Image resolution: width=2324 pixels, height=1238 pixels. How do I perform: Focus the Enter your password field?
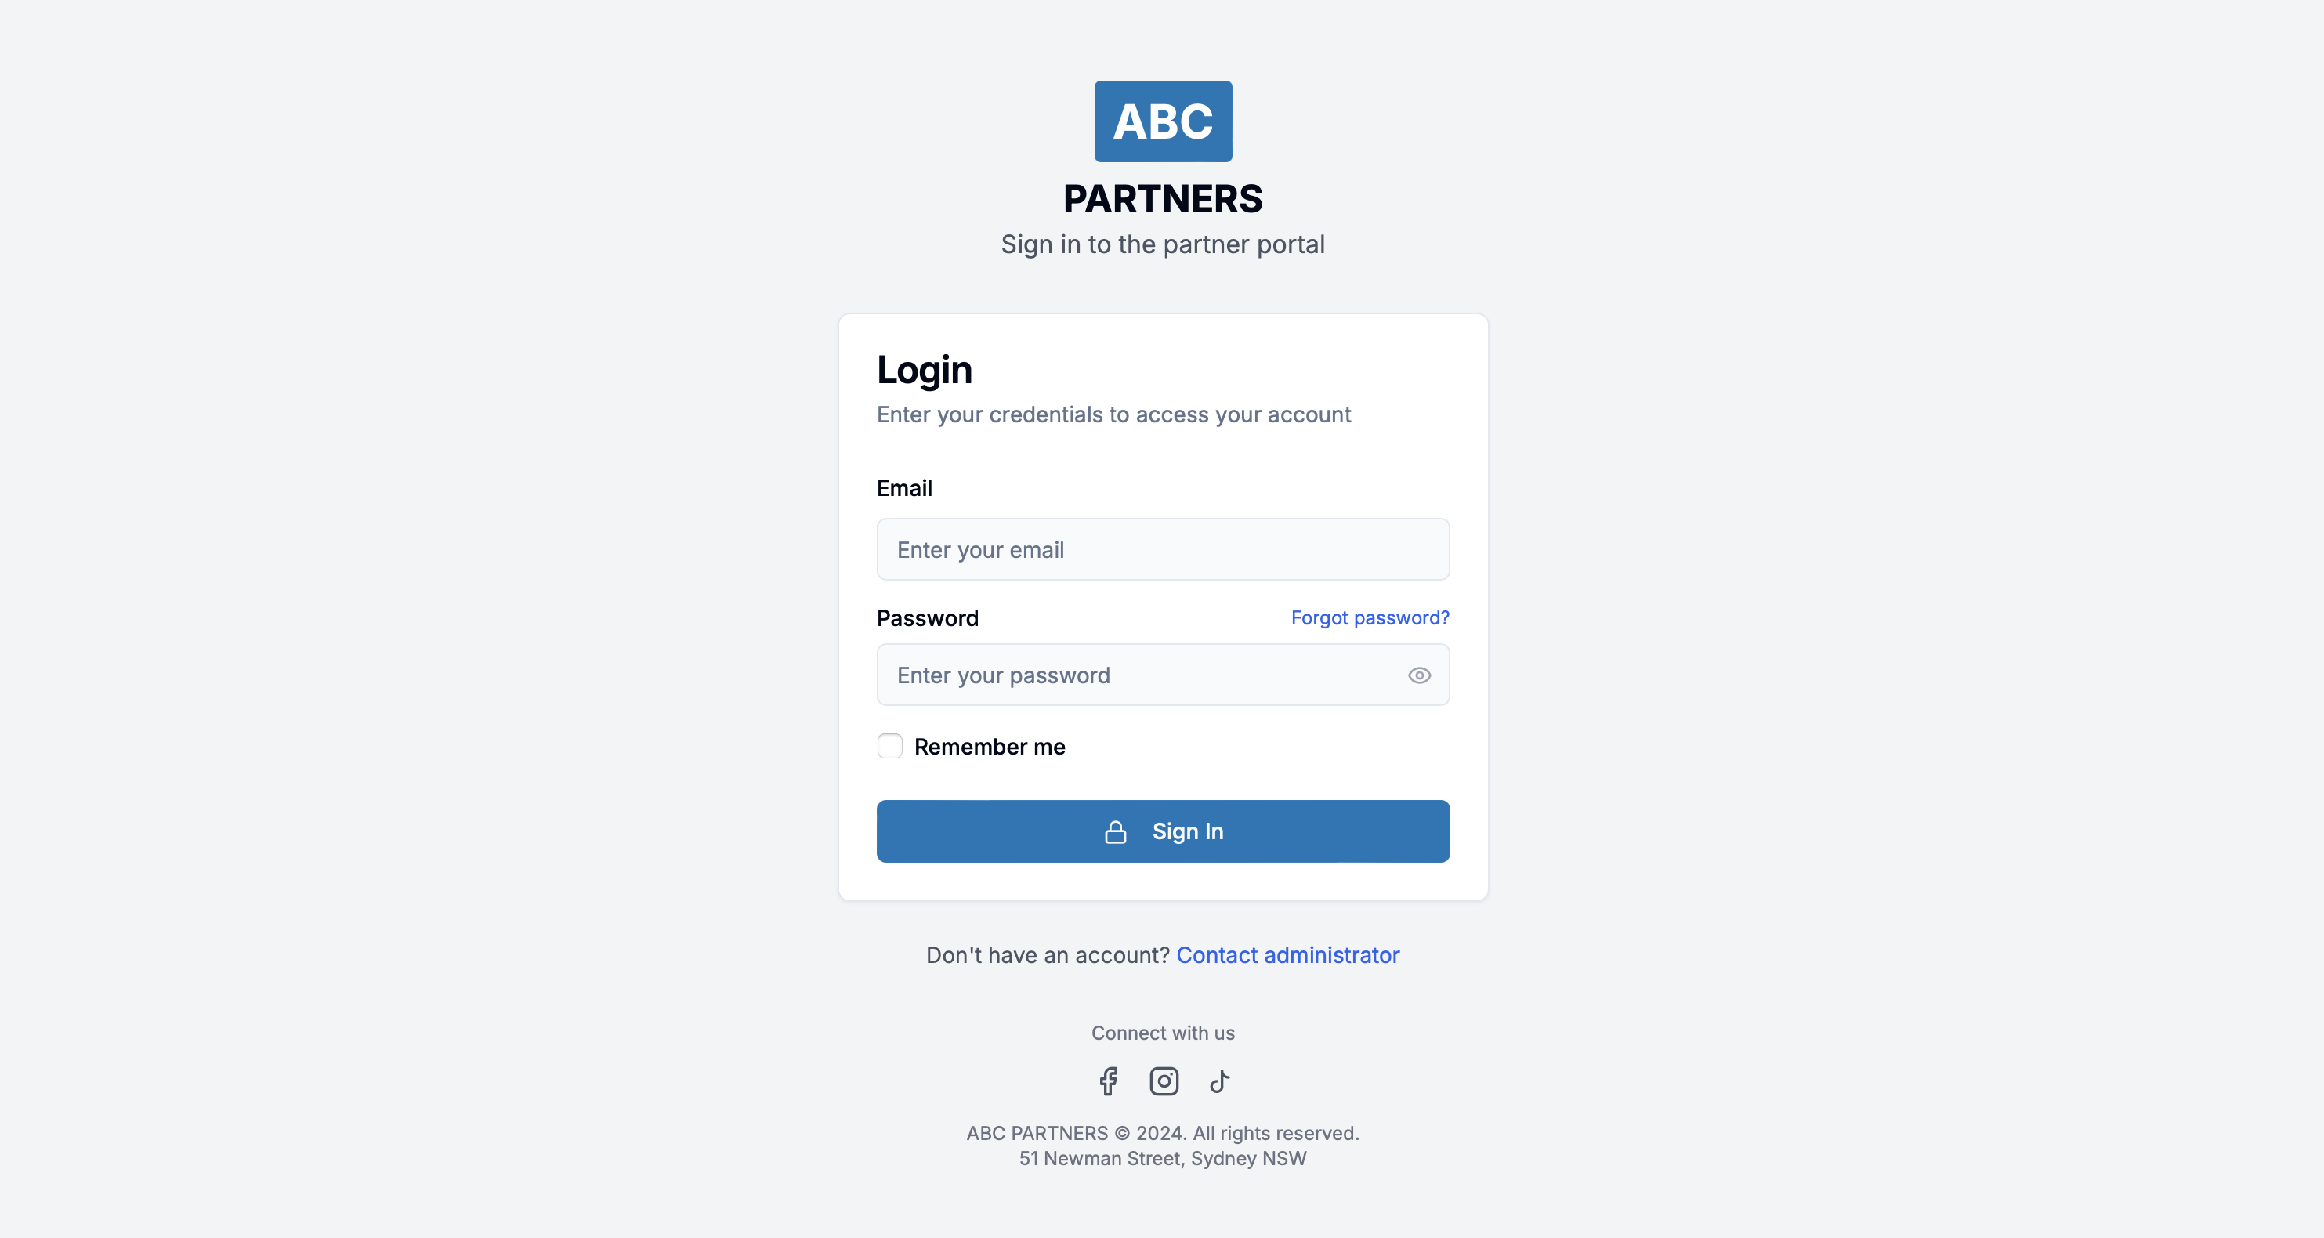[x=1137, y=676]
